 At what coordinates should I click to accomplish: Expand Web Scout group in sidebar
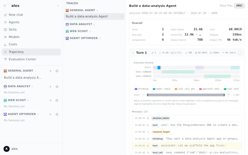(x=28, y=100)
